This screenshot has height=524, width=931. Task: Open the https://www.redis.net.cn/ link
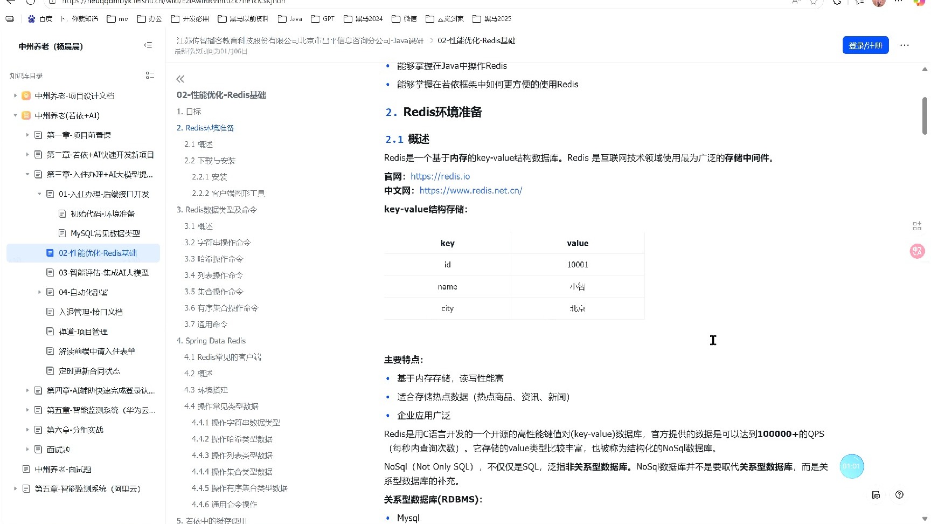tap(470, 190)
